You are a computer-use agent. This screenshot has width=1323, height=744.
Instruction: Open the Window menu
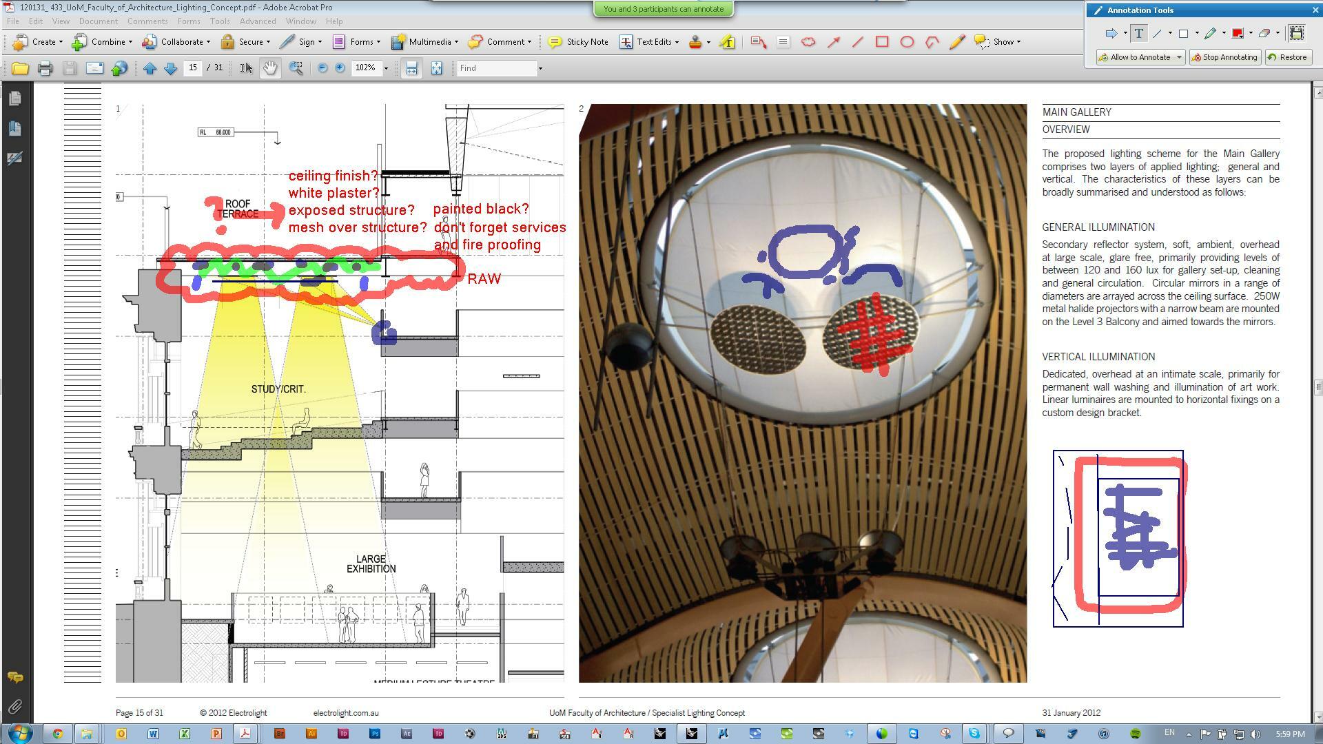click(x=301, y=21)
